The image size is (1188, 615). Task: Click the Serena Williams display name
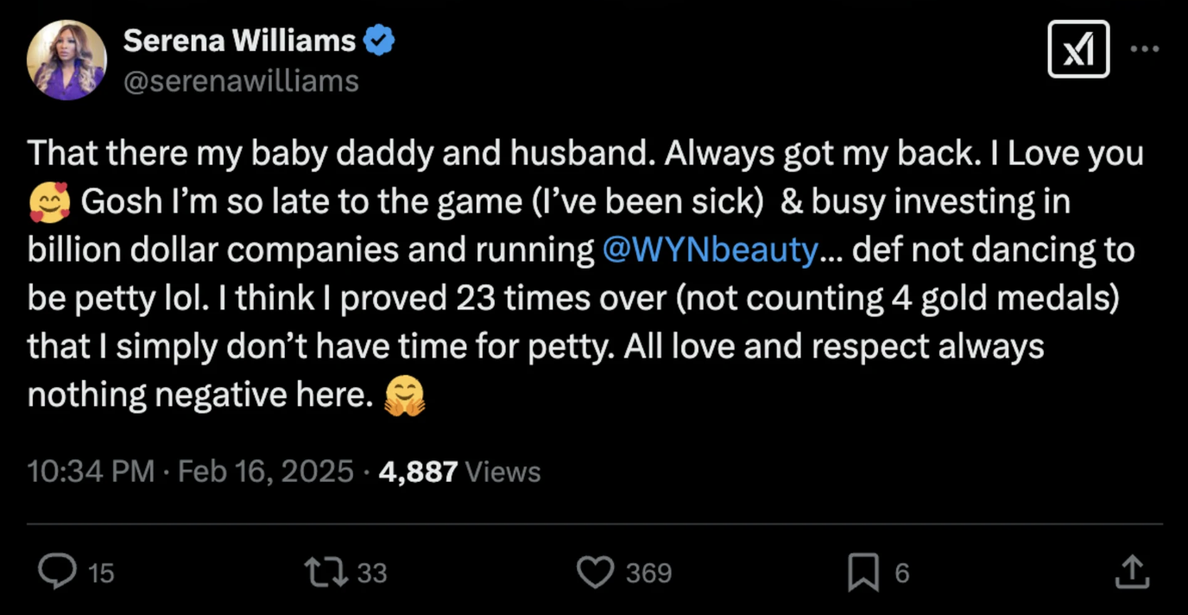tap(239, 40)
